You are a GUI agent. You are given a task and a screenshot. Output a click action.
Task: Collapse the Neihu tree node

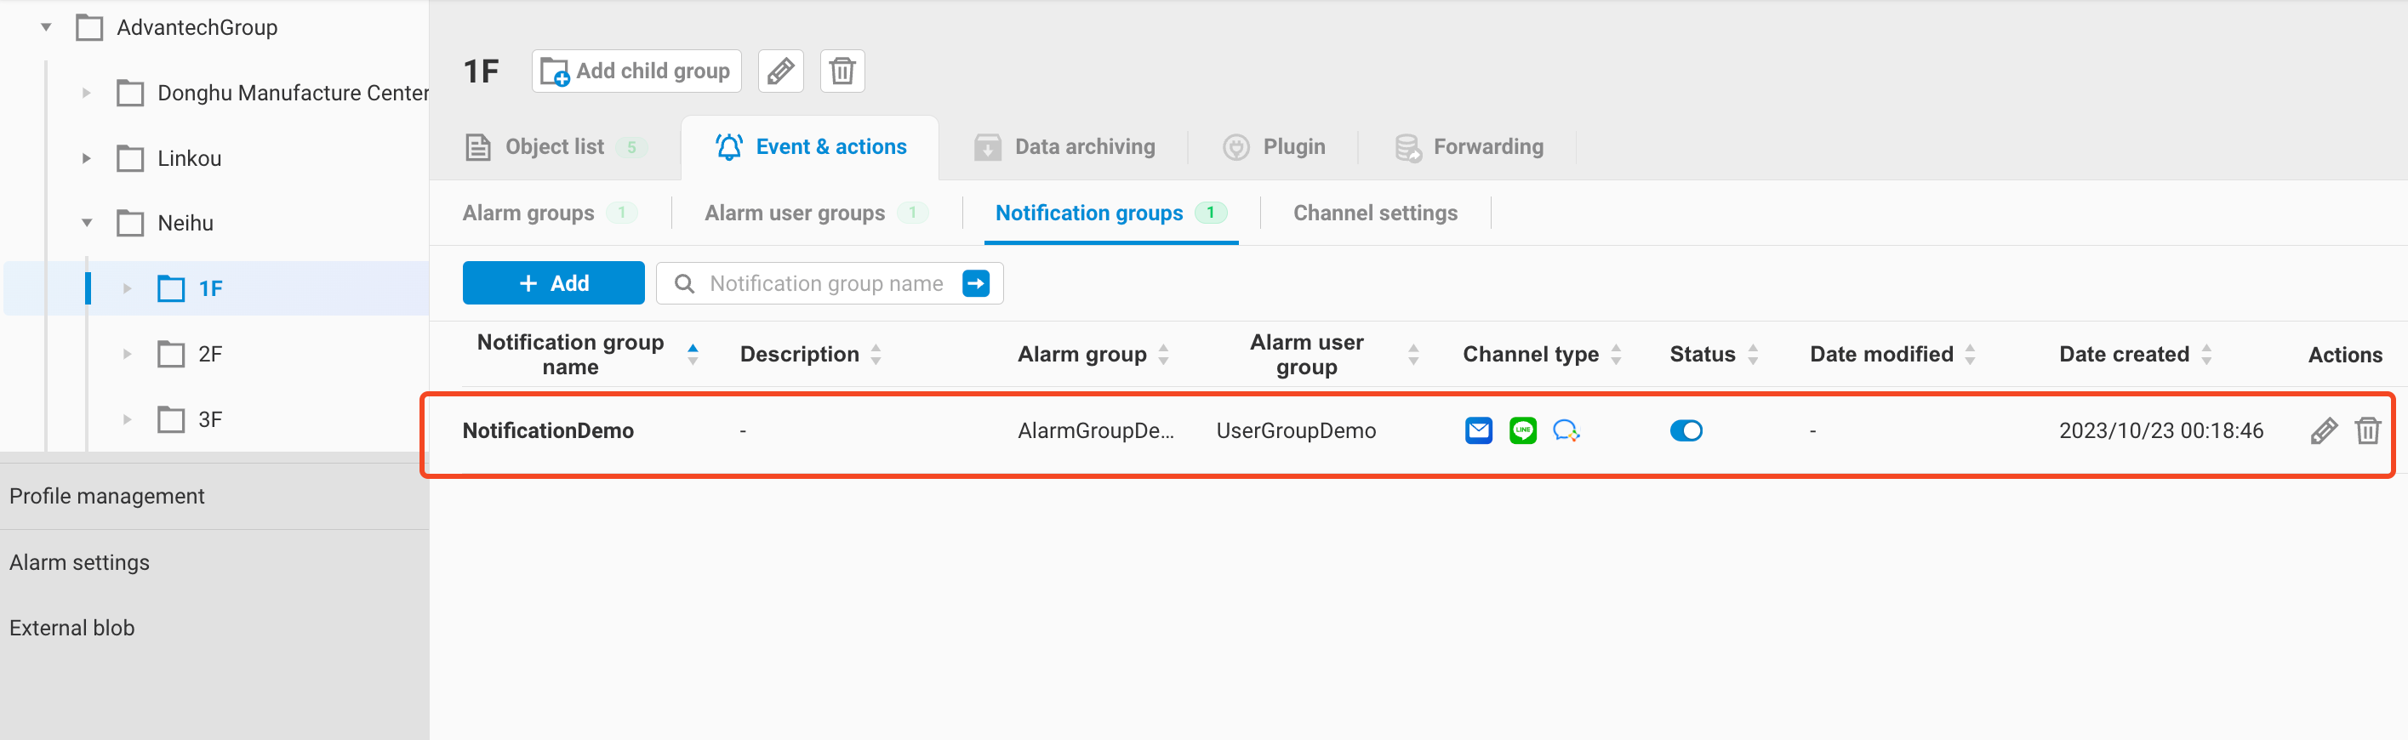pyautogui.click(x=86, y=224)
